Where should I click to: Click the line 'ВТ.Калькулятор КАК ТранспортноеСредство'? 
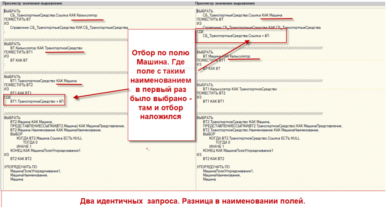tap(46, 48)
